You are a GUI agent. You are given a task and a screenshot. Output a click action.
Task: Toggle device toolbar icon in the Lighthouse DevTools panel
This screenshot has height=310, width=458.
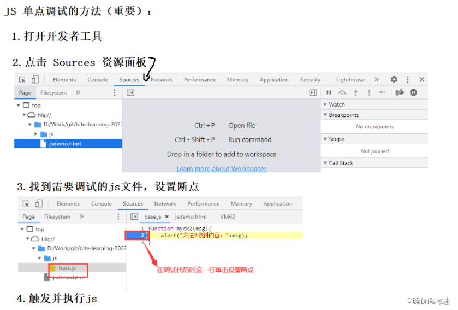[x=35, y=79]
